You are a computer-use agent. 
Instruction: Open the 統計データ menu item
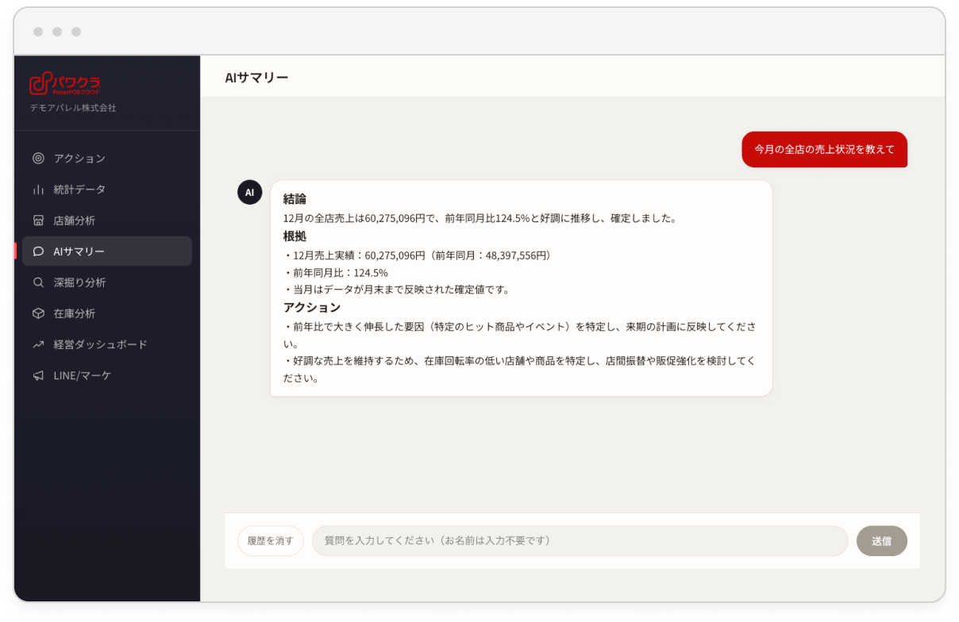click(x=107, y=189)
